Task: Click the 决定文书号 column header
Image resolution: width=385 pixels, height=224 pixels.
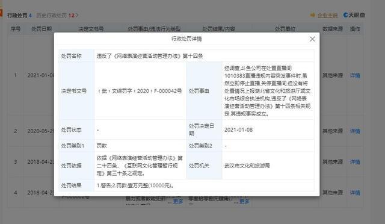Action: 91,29
